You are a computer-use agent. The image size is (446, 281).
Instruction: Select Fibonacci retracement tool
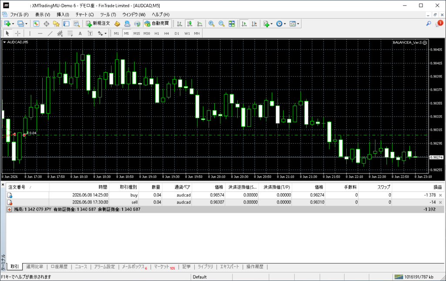tap(70, 33)
